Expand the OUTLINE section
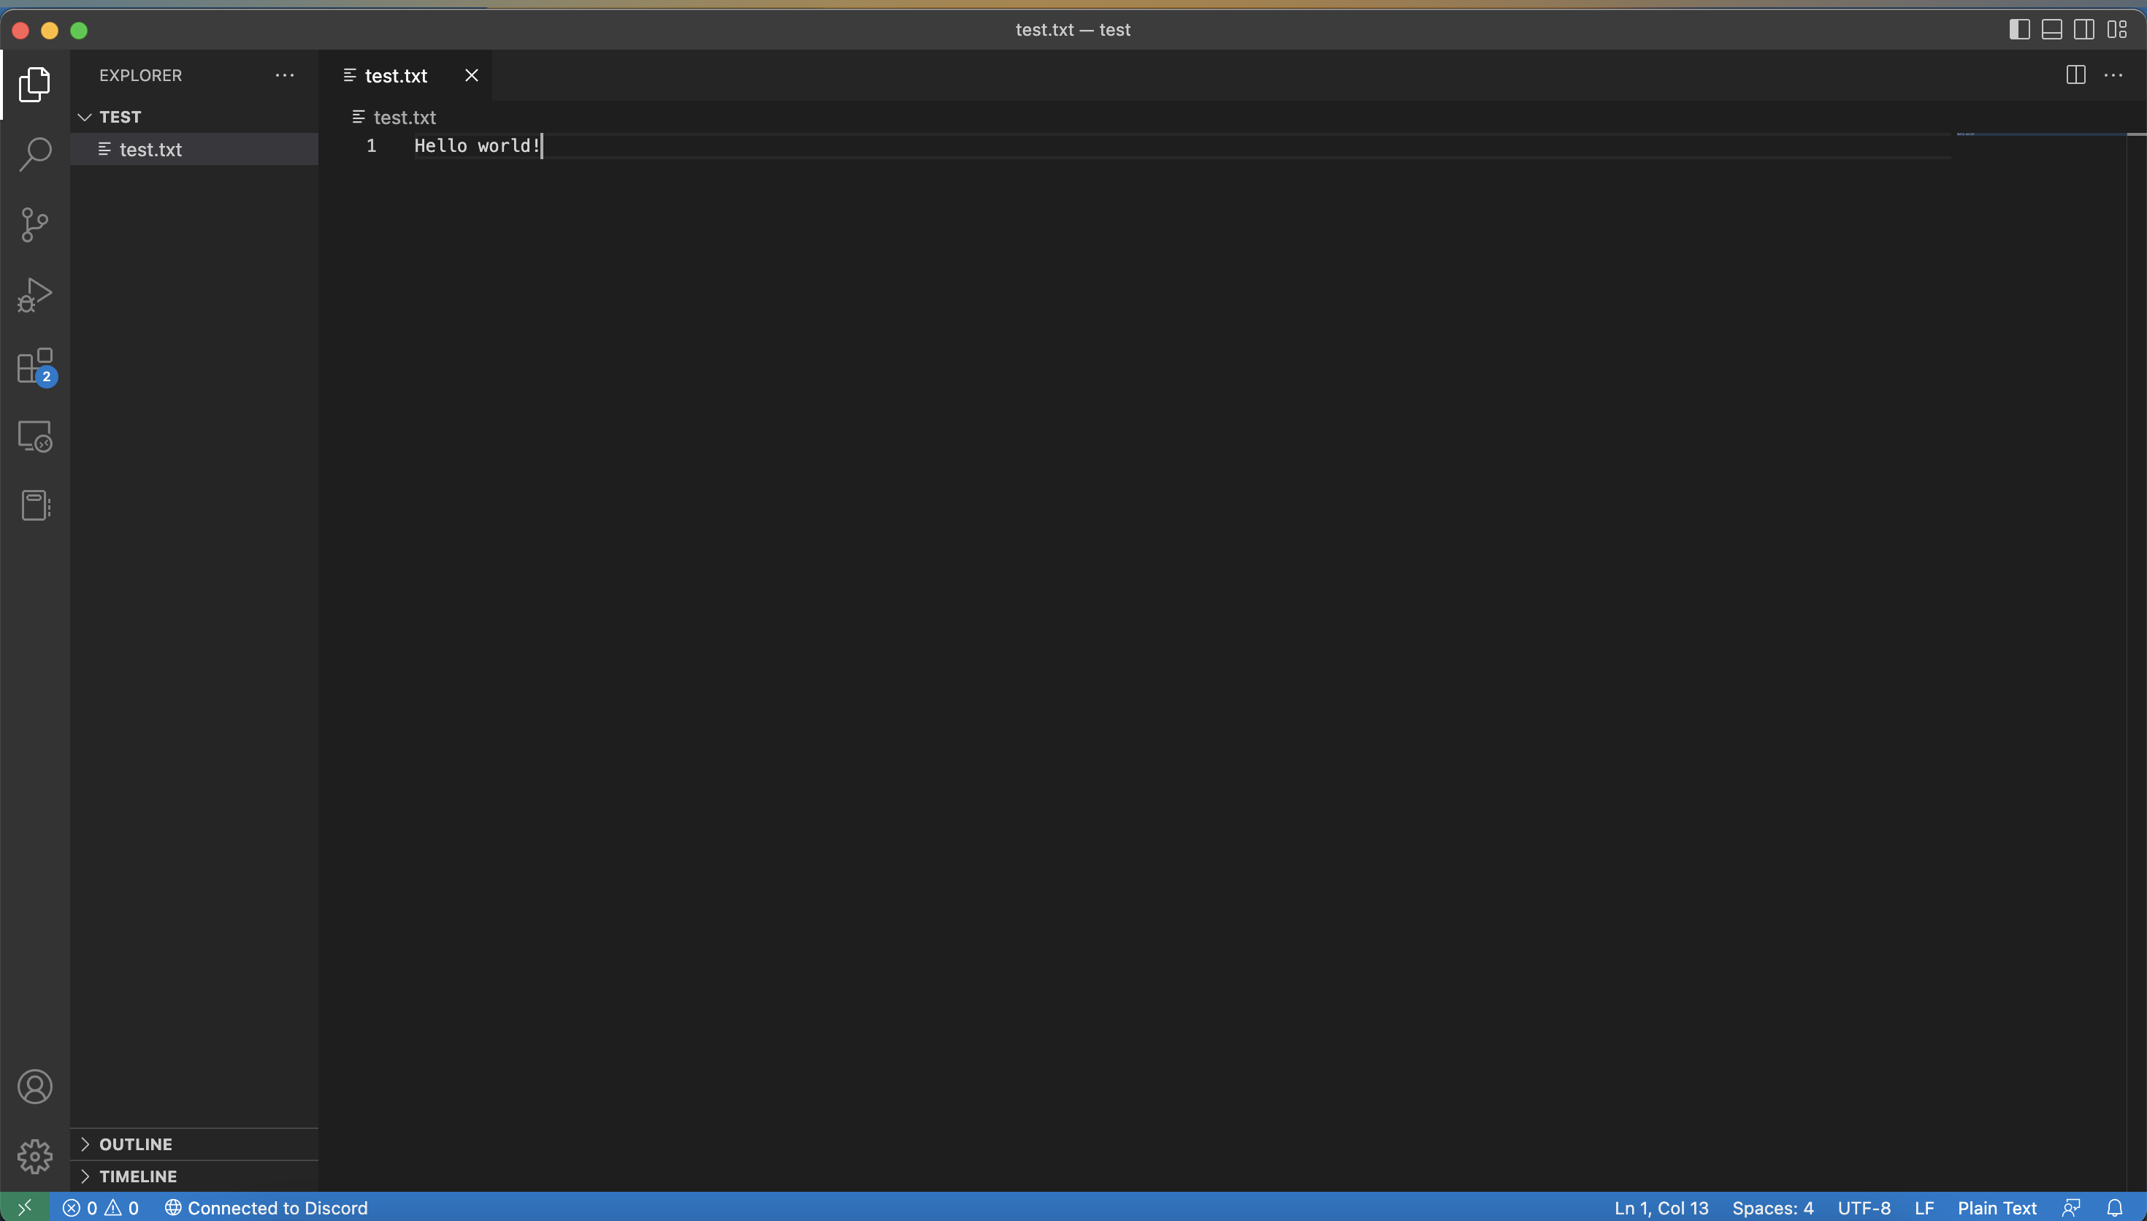The width and height of the screenshot is (2147, 1221). (135, 1144)
